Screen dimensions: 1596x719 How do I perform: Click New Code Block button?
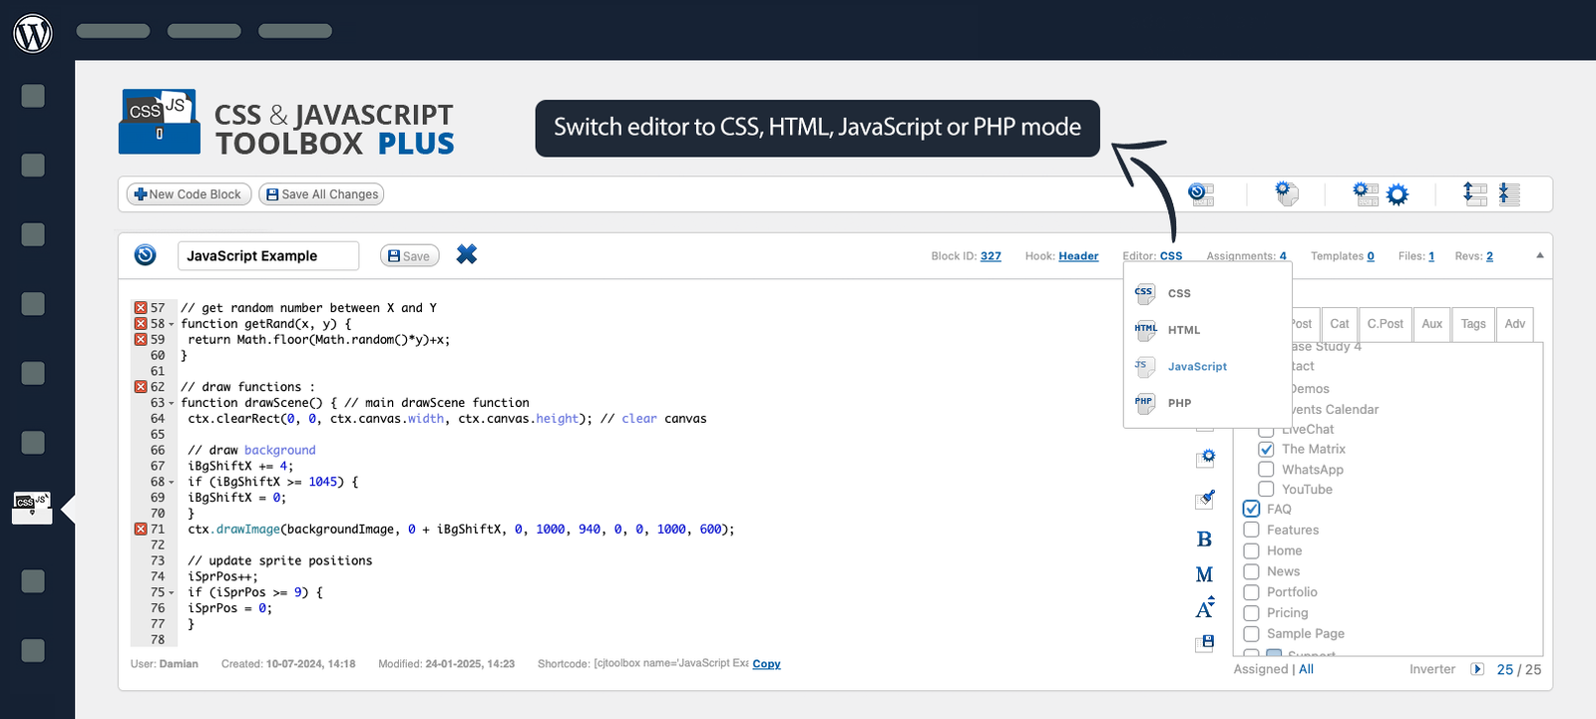coord(189,194)
